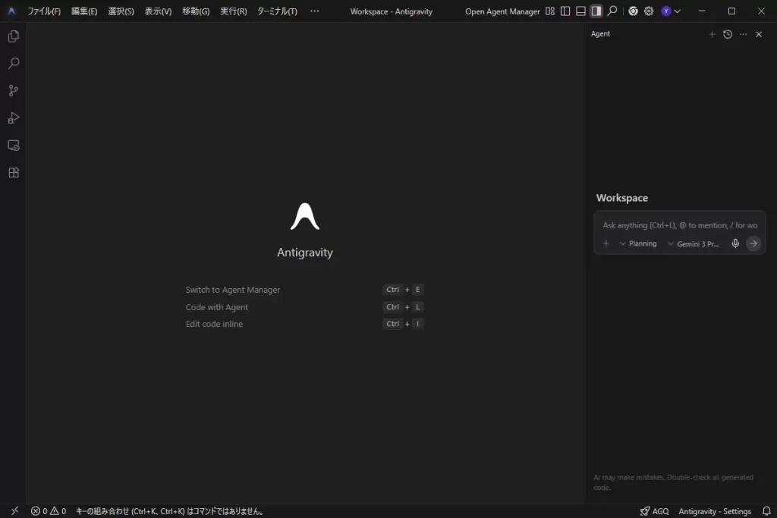The height and width of the screenshot is (518, 777).
Task: Click the notifications bell in status bar
Action: click(766, 511)
